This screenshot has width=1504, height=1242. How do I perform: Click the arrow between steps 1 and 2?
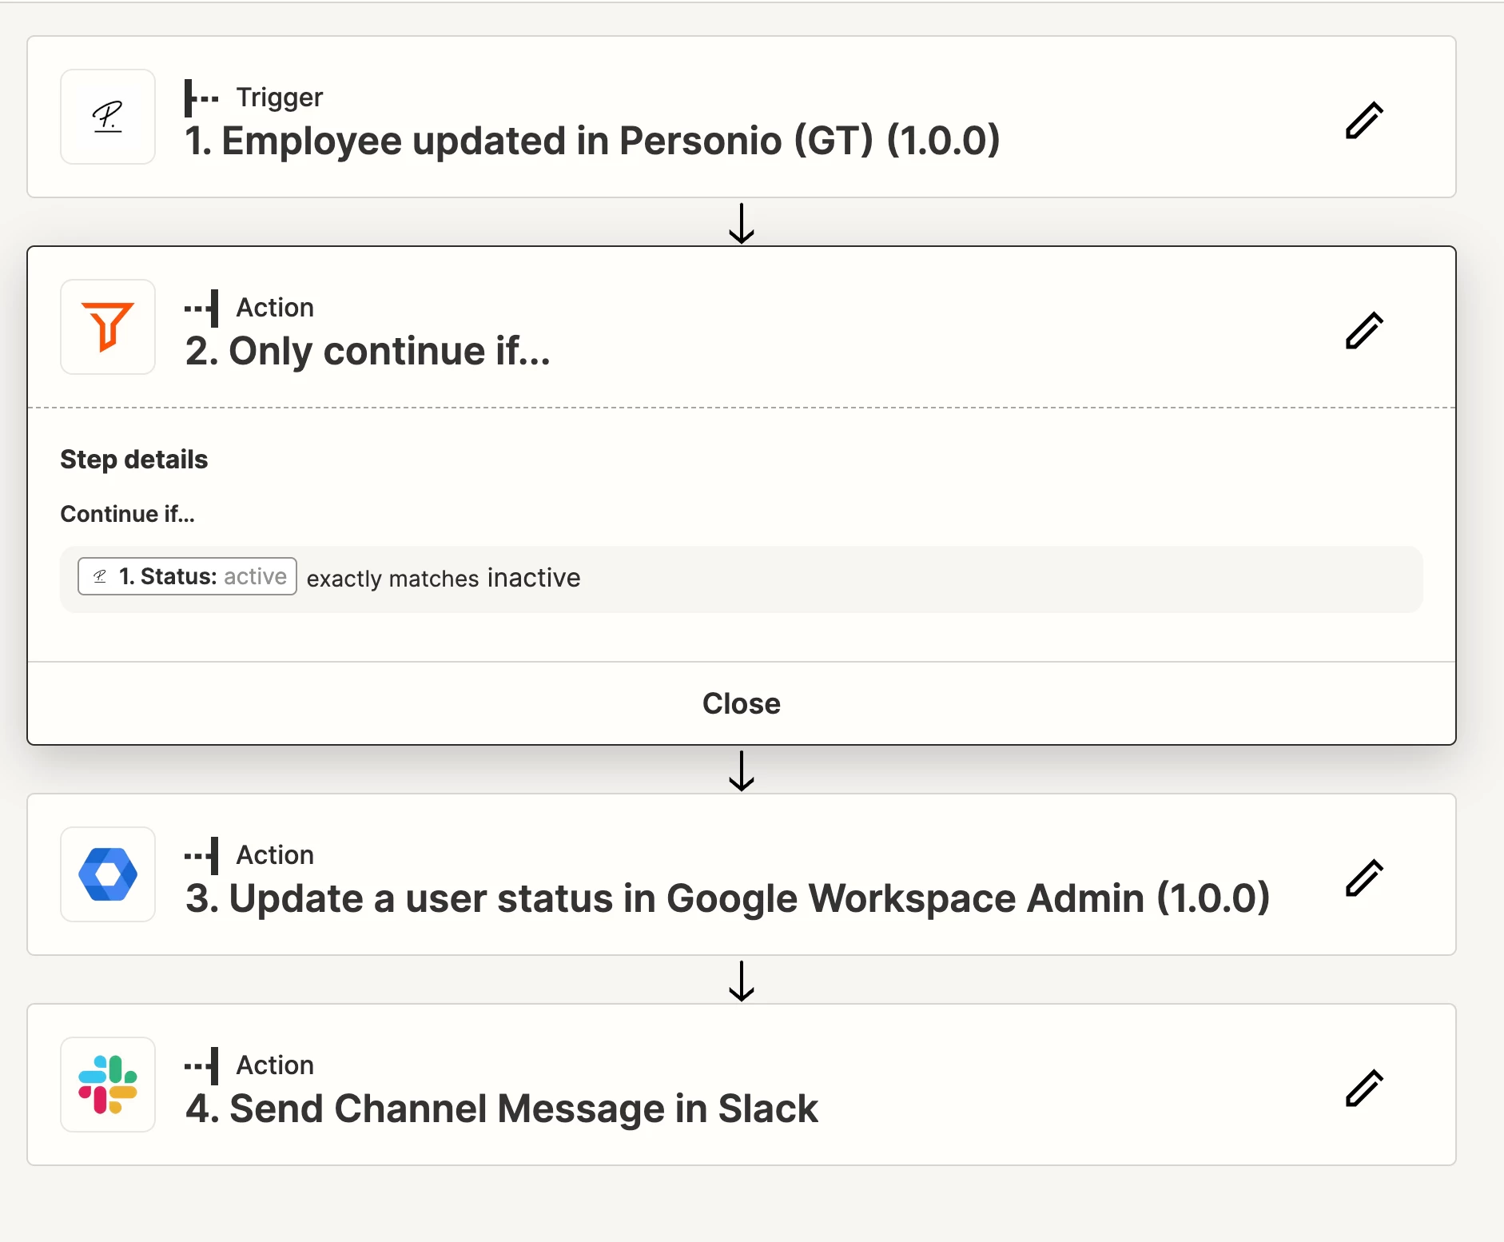pyautogui.click(x=742, y=223)
